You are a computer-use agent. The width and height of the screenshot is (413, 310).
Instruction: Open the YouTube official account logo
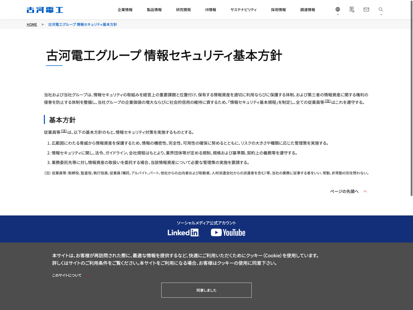[x=228, y=233]
